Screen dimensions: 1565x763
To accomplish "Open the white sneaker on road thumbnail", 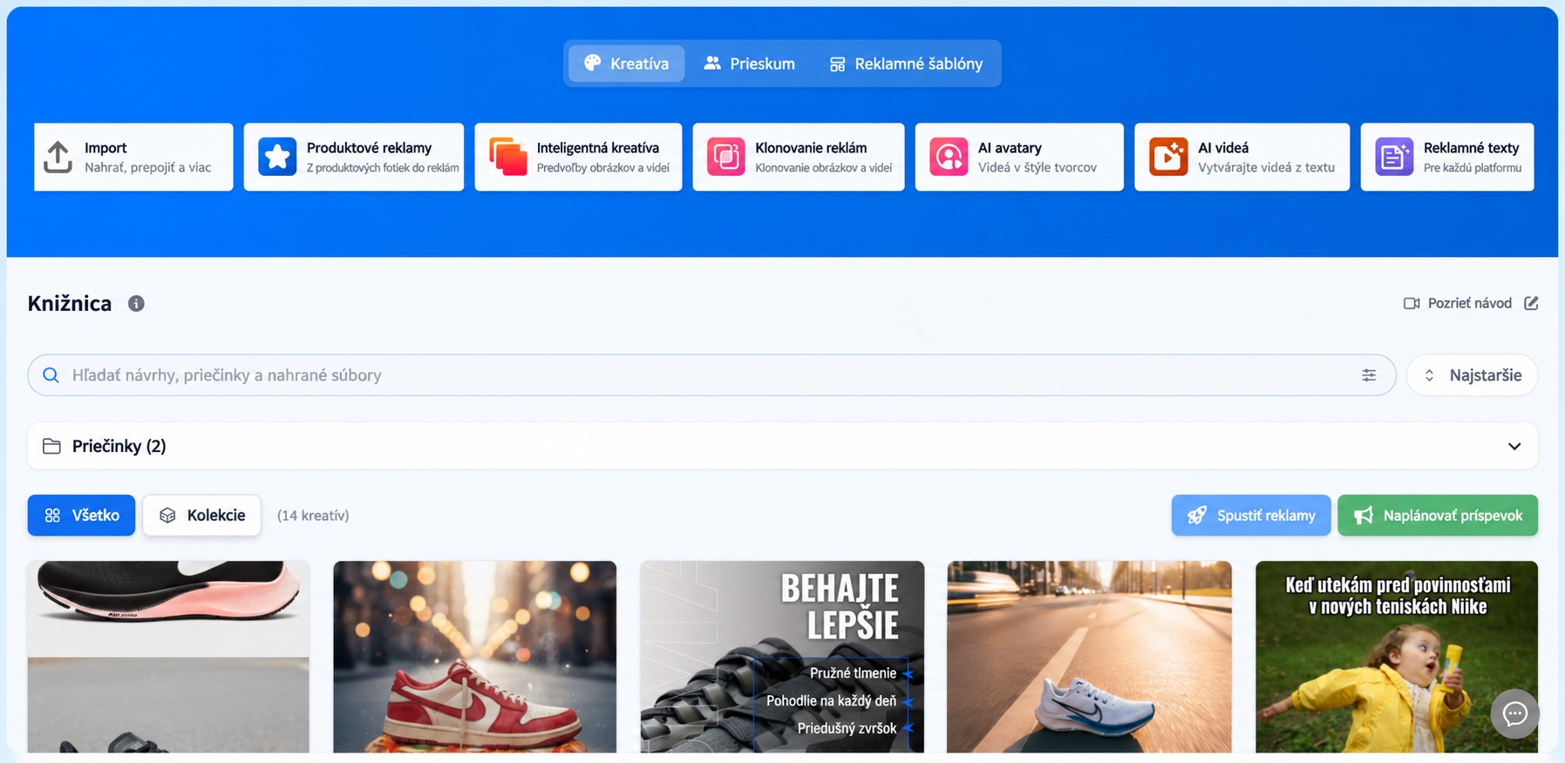I will [x=1089, y=657].
